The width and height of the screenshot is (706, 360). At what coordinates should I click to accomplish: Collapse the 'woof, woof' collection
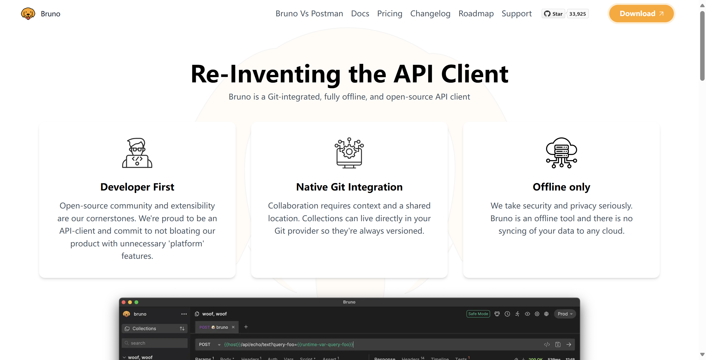[124, 357]
